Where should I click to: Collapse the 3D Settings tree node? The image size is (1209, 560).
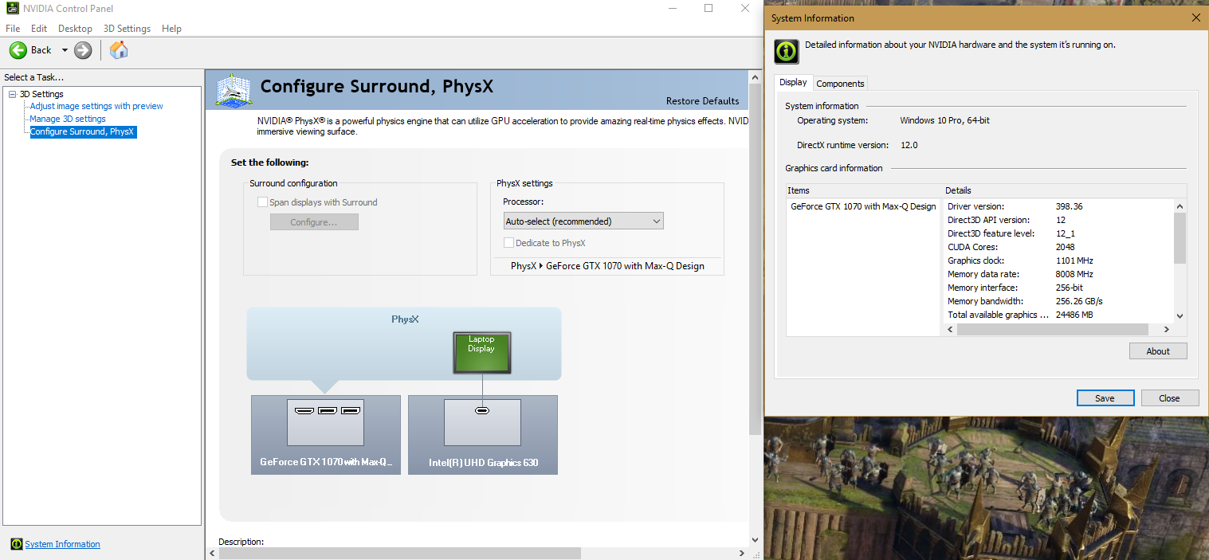point(12,95)
